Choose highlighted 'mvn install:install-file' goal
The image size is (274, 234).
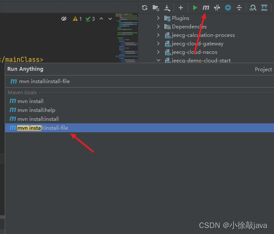tap(140, 128)
